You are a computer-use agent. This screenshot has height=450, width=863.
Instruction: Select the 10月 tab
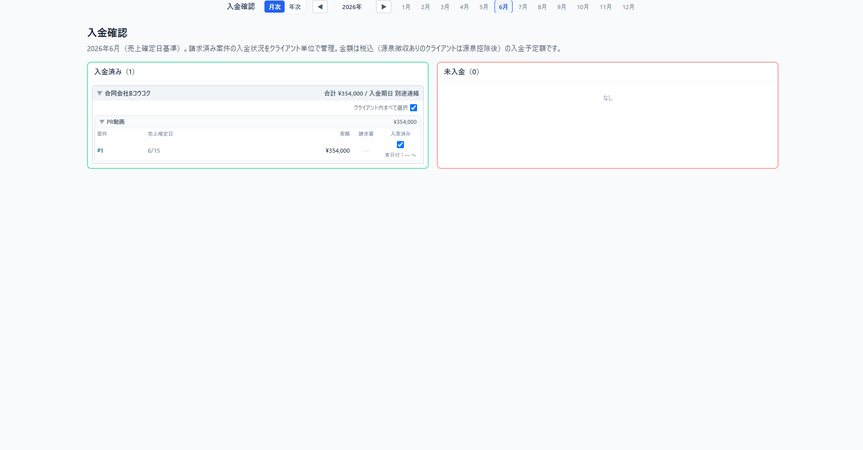tap(583, 7)
